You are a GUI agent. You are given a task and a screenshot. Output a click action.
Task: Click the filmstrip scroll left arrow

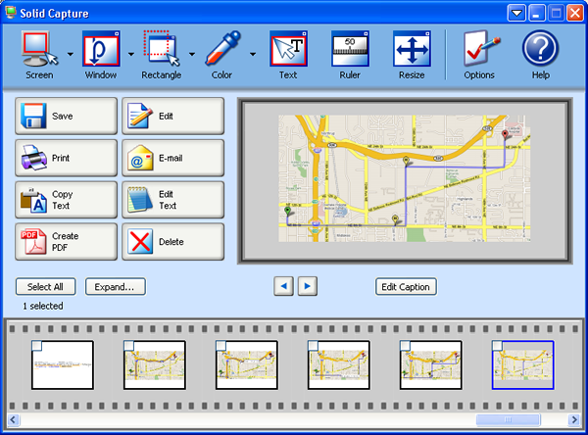coord(14,419)
